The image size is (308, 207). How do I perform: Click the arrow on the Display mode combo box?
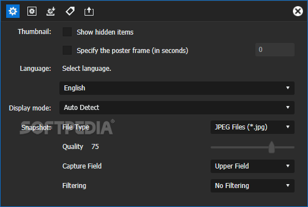tap(288, 108)
